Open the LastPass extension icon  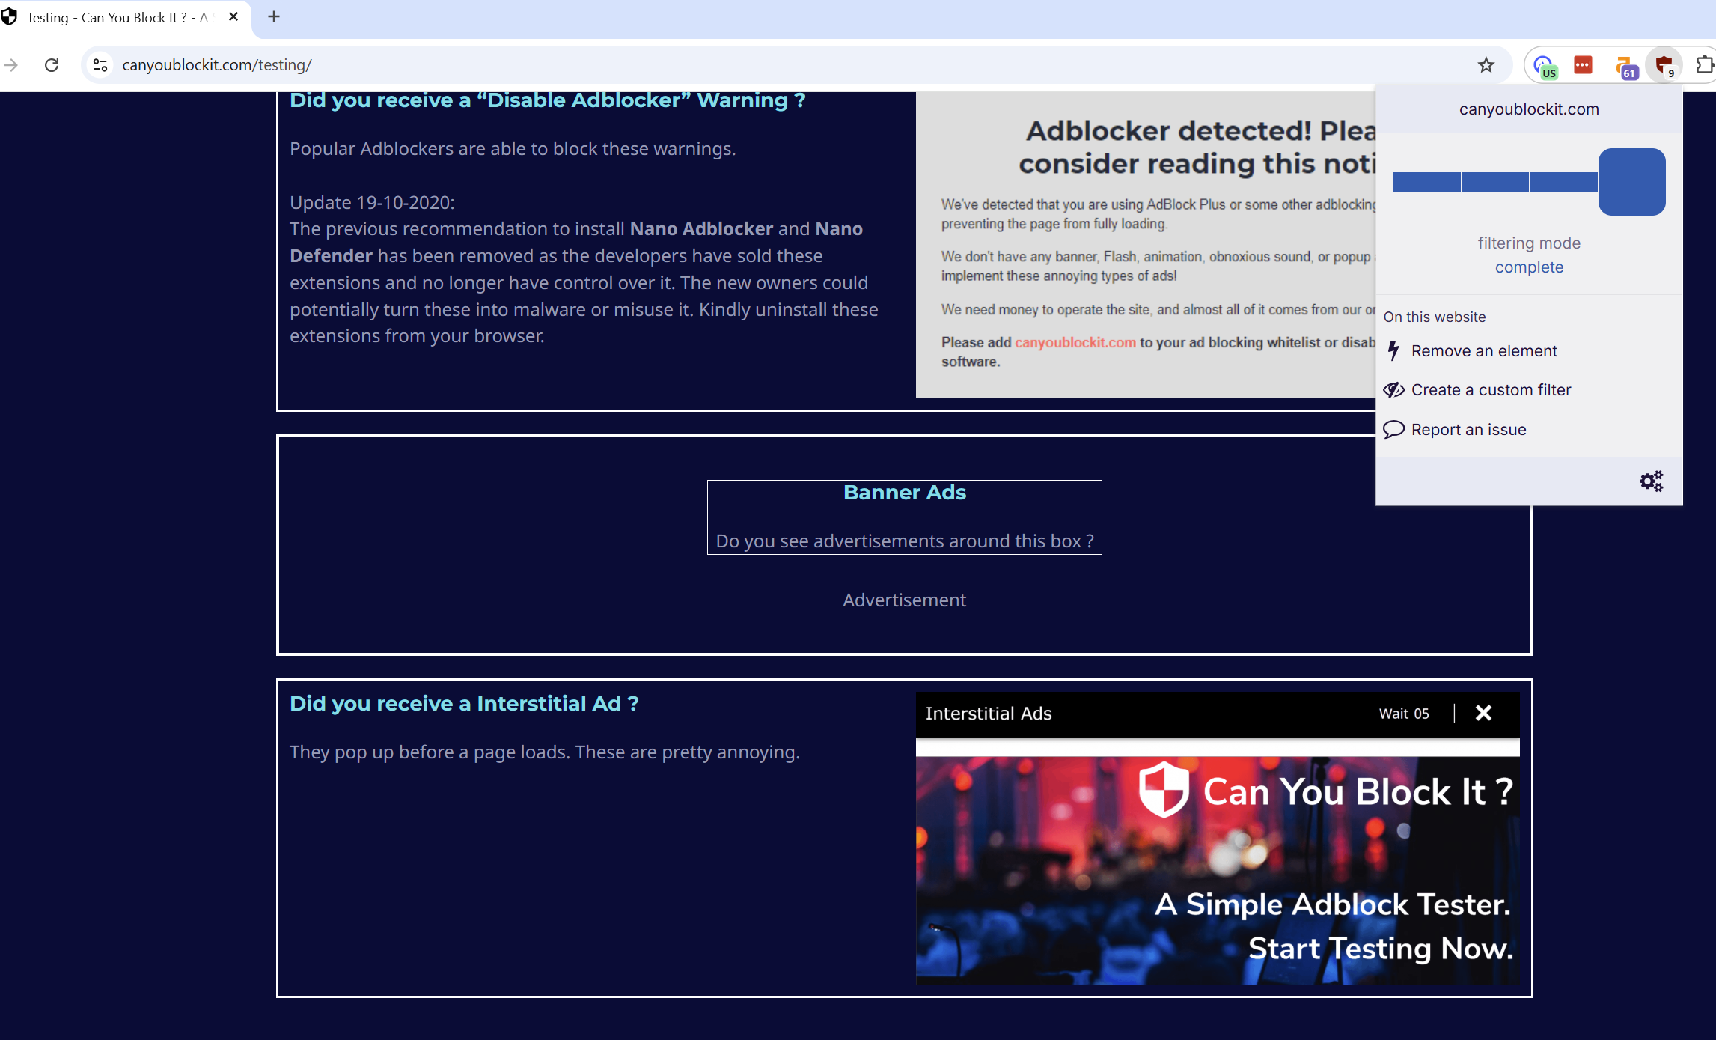pos(1582,65)
